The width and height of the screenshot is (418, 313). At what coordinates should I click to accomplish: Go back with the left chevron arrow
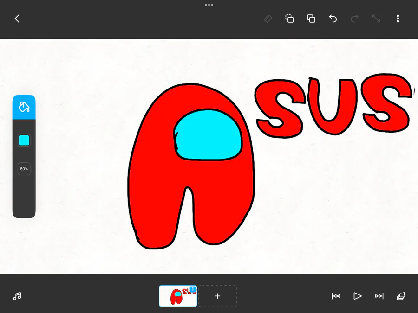coord(17,19)
